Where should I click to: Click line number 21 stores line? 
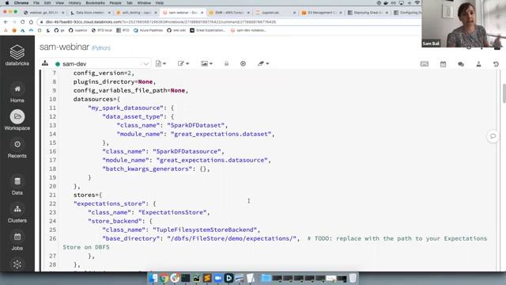53,195
